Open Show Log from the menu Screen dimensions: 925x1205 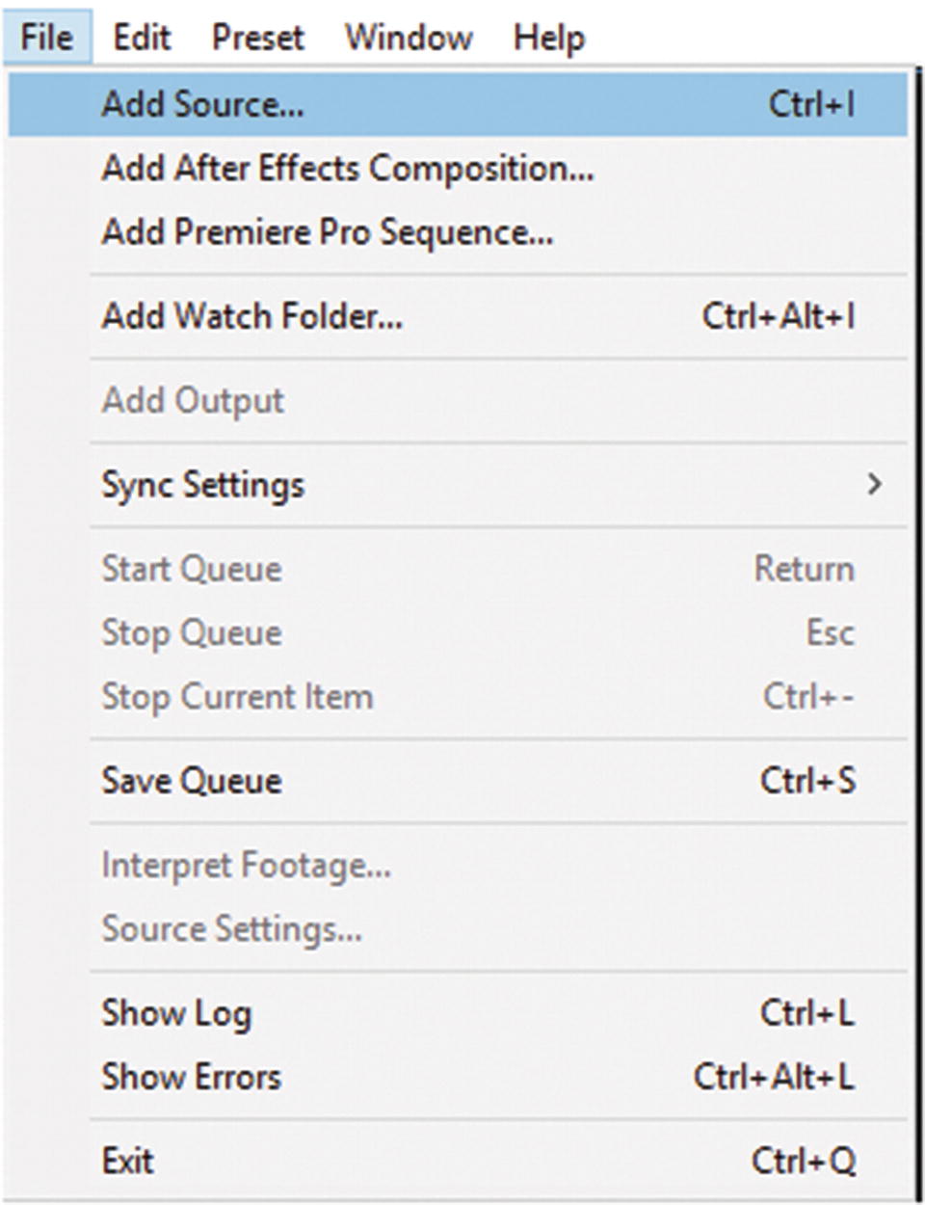coord(176,1013)
